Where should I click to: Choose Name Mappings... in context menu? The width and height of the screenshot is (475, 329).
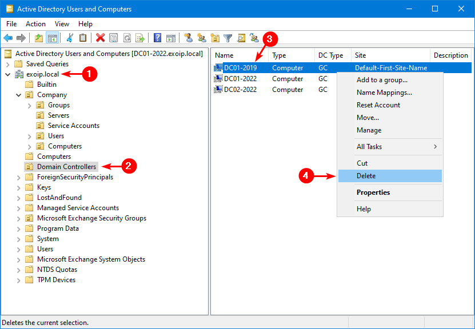pyautogui.click(x=390, y=93)
